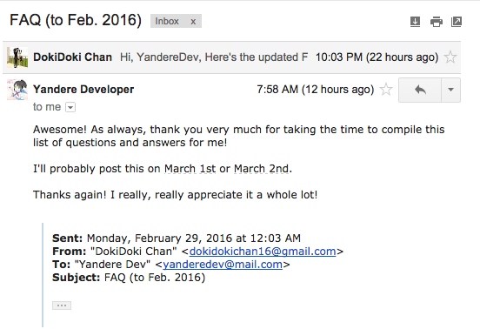Screen dimensions: 480x329
Task: Show trimmed content with the ellipsis button
Action: 62,305
